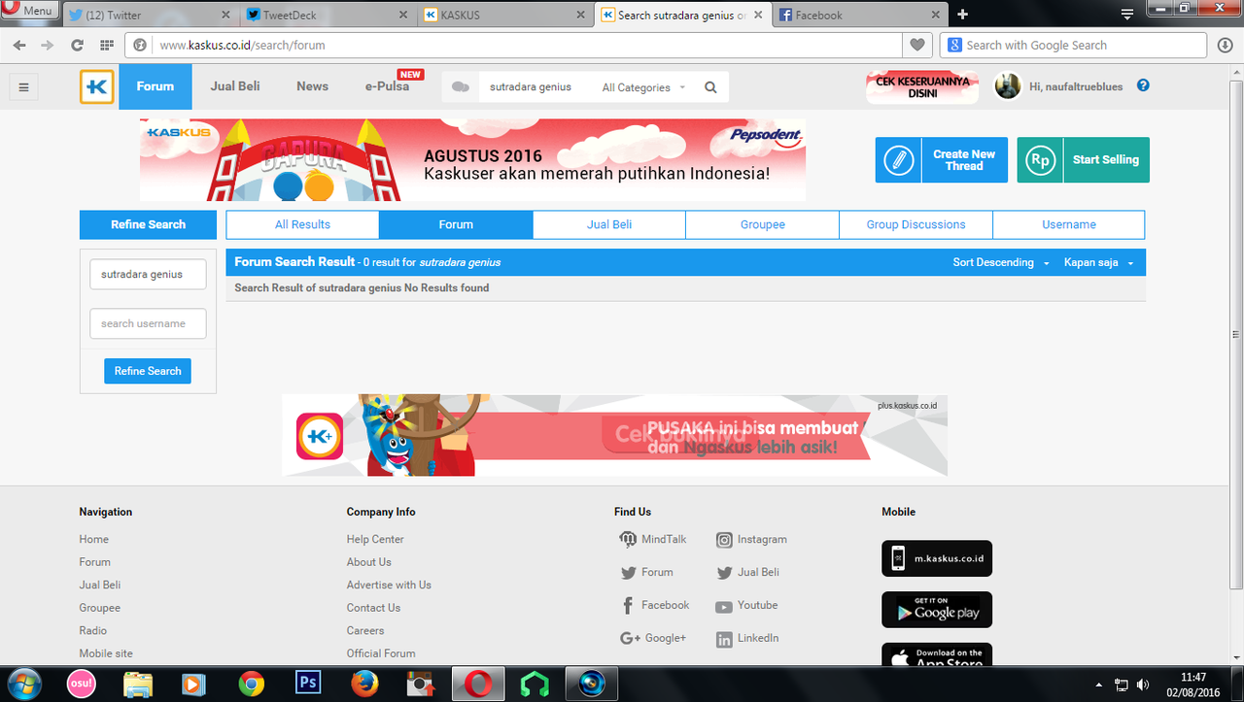Click the Cek Keseruannya Disini banner

click(x=922, y=87)
